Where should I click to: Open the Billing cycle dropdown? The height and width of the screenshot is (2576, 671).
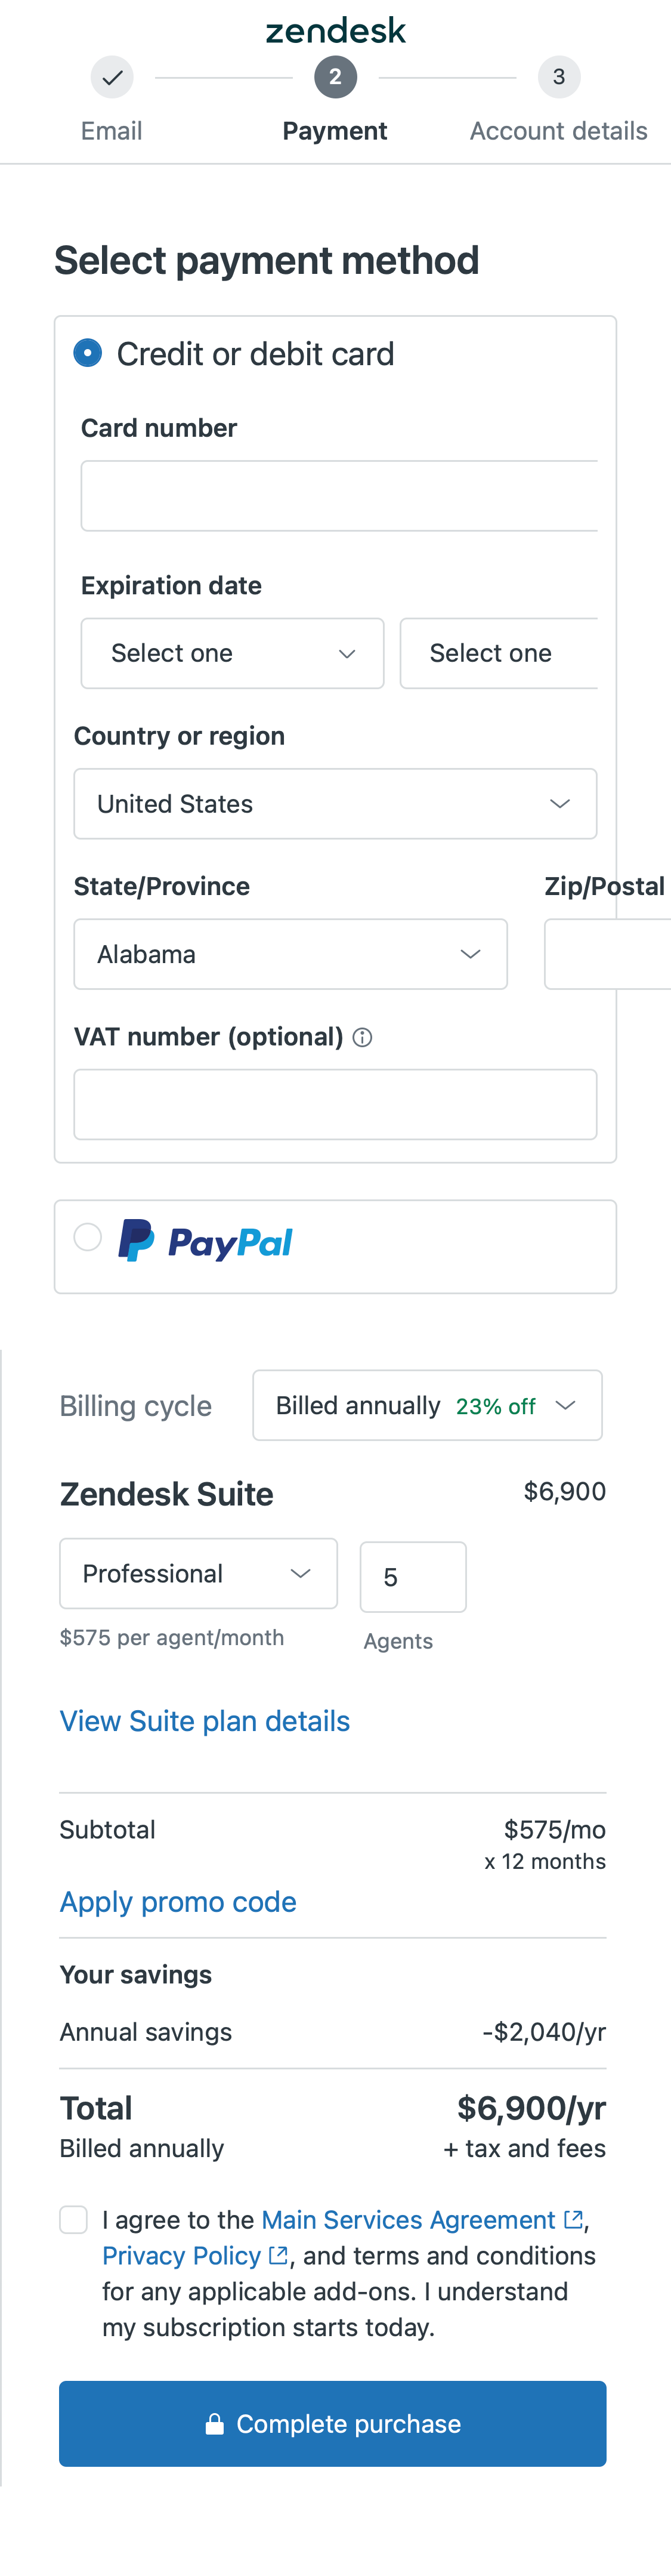pos(427,1404)
